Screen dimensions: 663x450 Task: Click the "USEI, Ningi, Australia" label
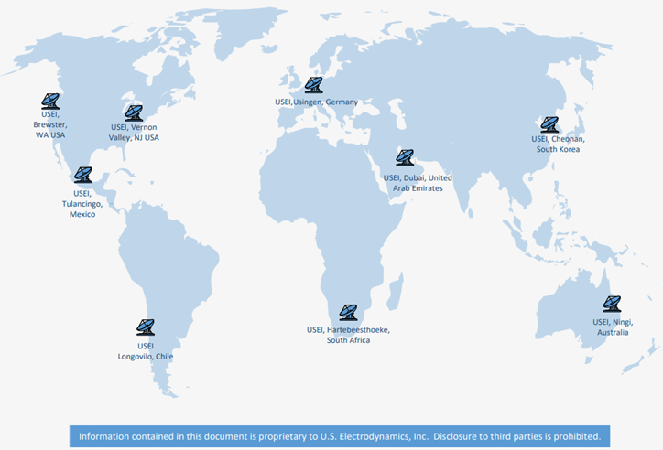coord(613,327)
